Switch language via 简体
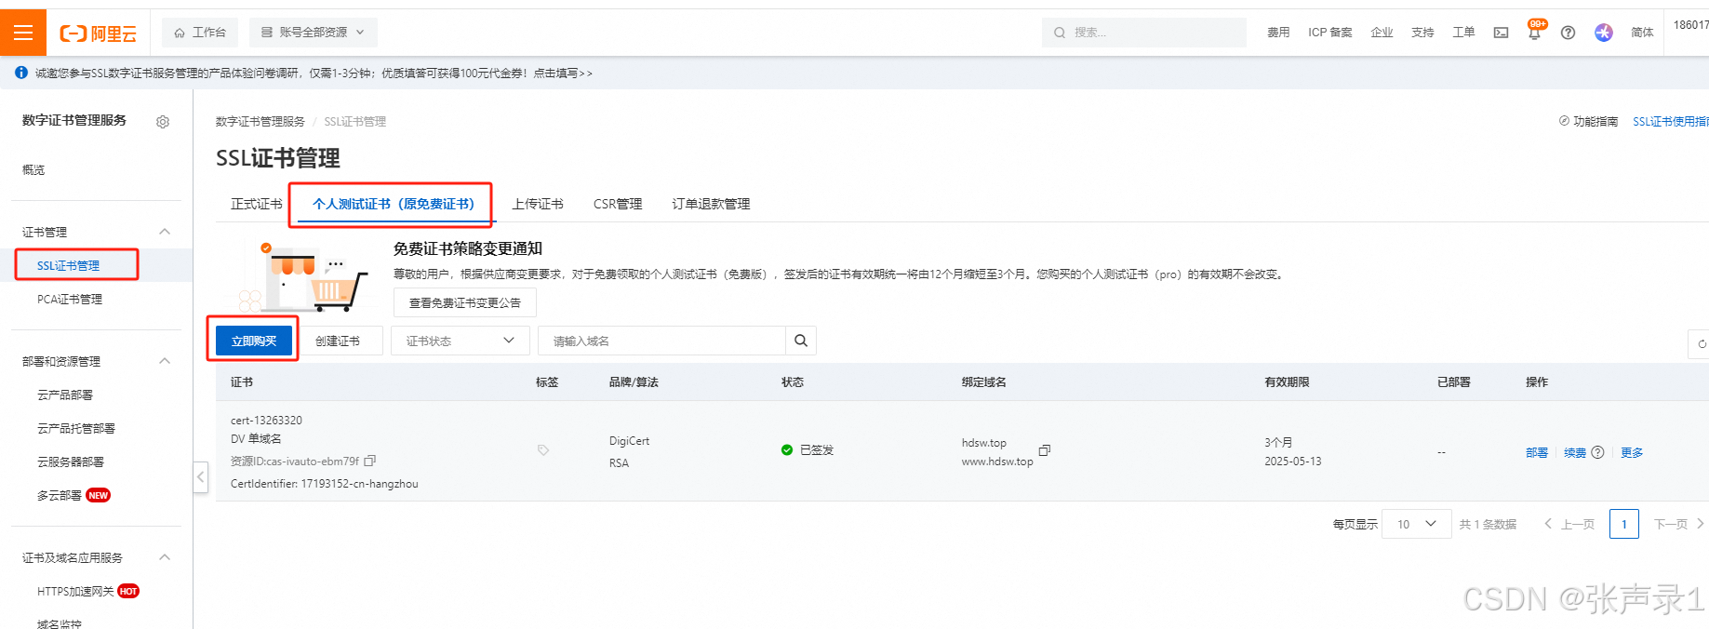Viewport: 1709px width, 629px height. tap(1642, 33)
